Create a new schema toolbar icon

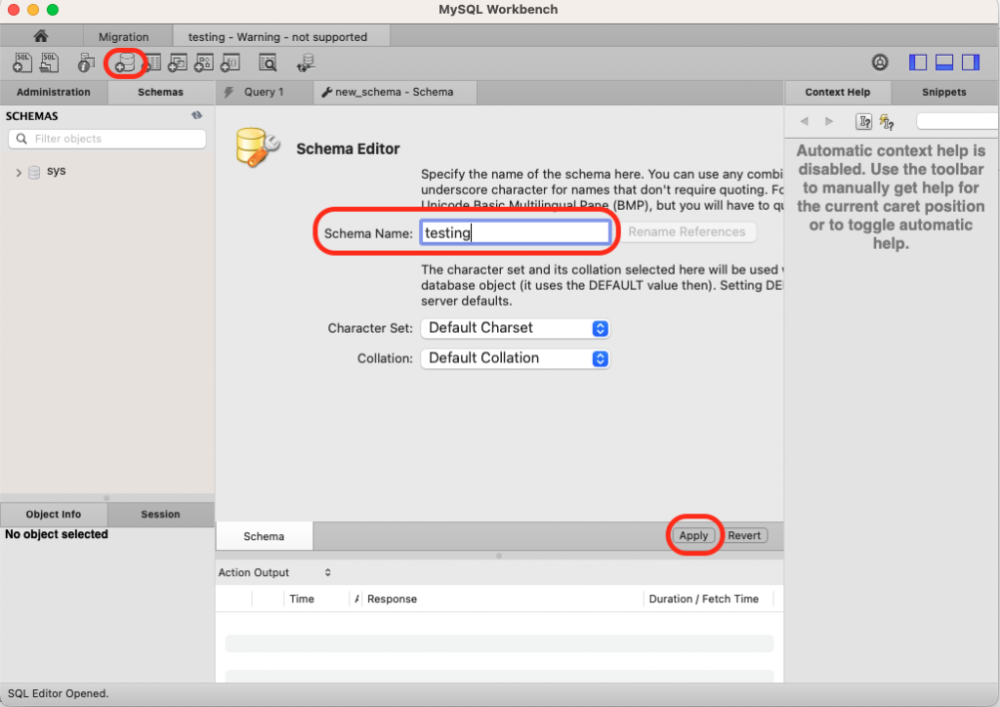pos(125,63)
